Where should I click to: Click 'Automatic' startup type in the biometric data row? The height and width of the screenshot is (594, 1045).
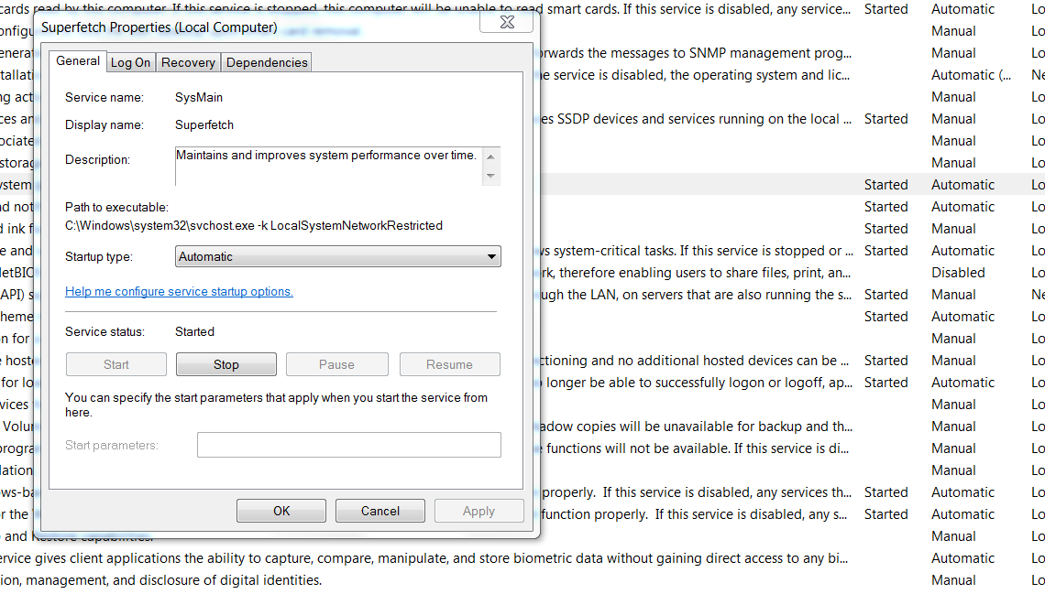962,558
